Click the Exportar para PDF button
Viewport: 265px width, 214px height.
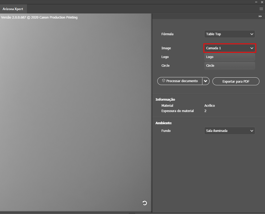pyautogui.click(x=236, y=81)
